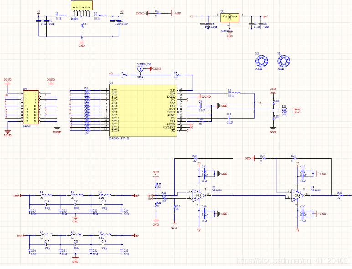Select resistor R4 on the clock line
This screenshot has height=269, width=352.
[177, 75]
